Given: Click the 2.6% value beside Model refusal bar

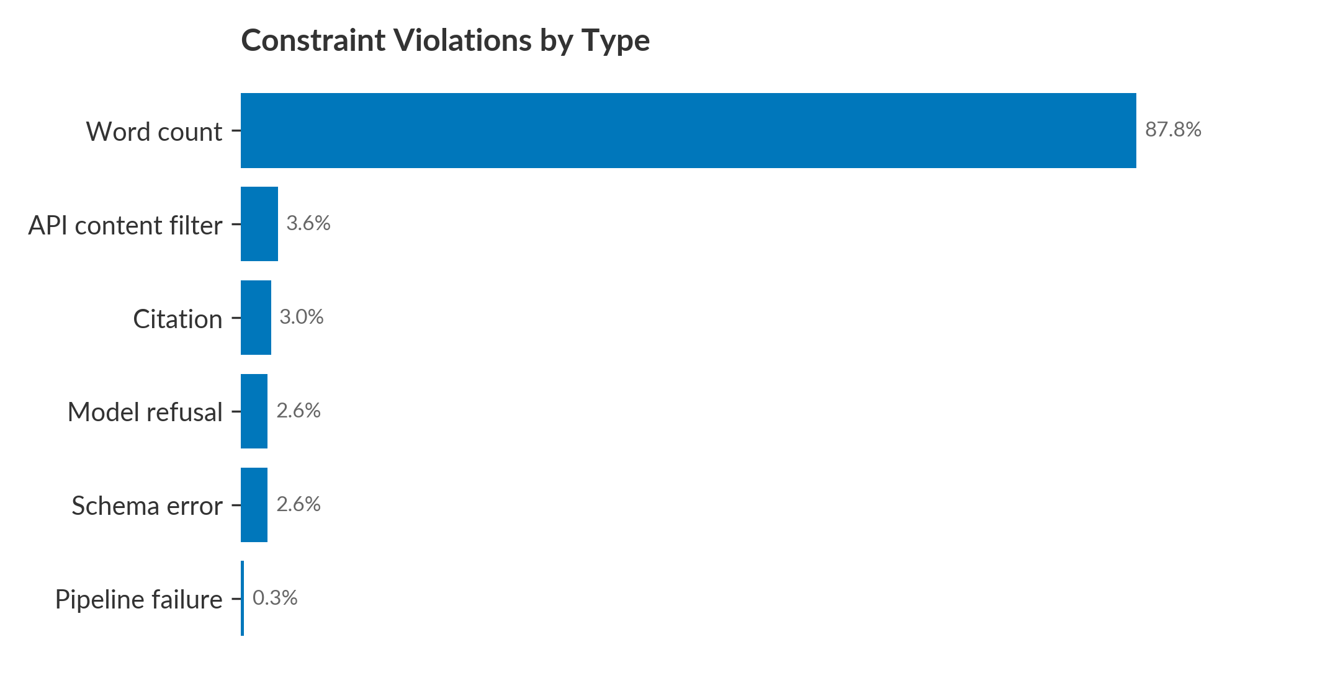Looking at the screenshot, I should coord(299,411).
